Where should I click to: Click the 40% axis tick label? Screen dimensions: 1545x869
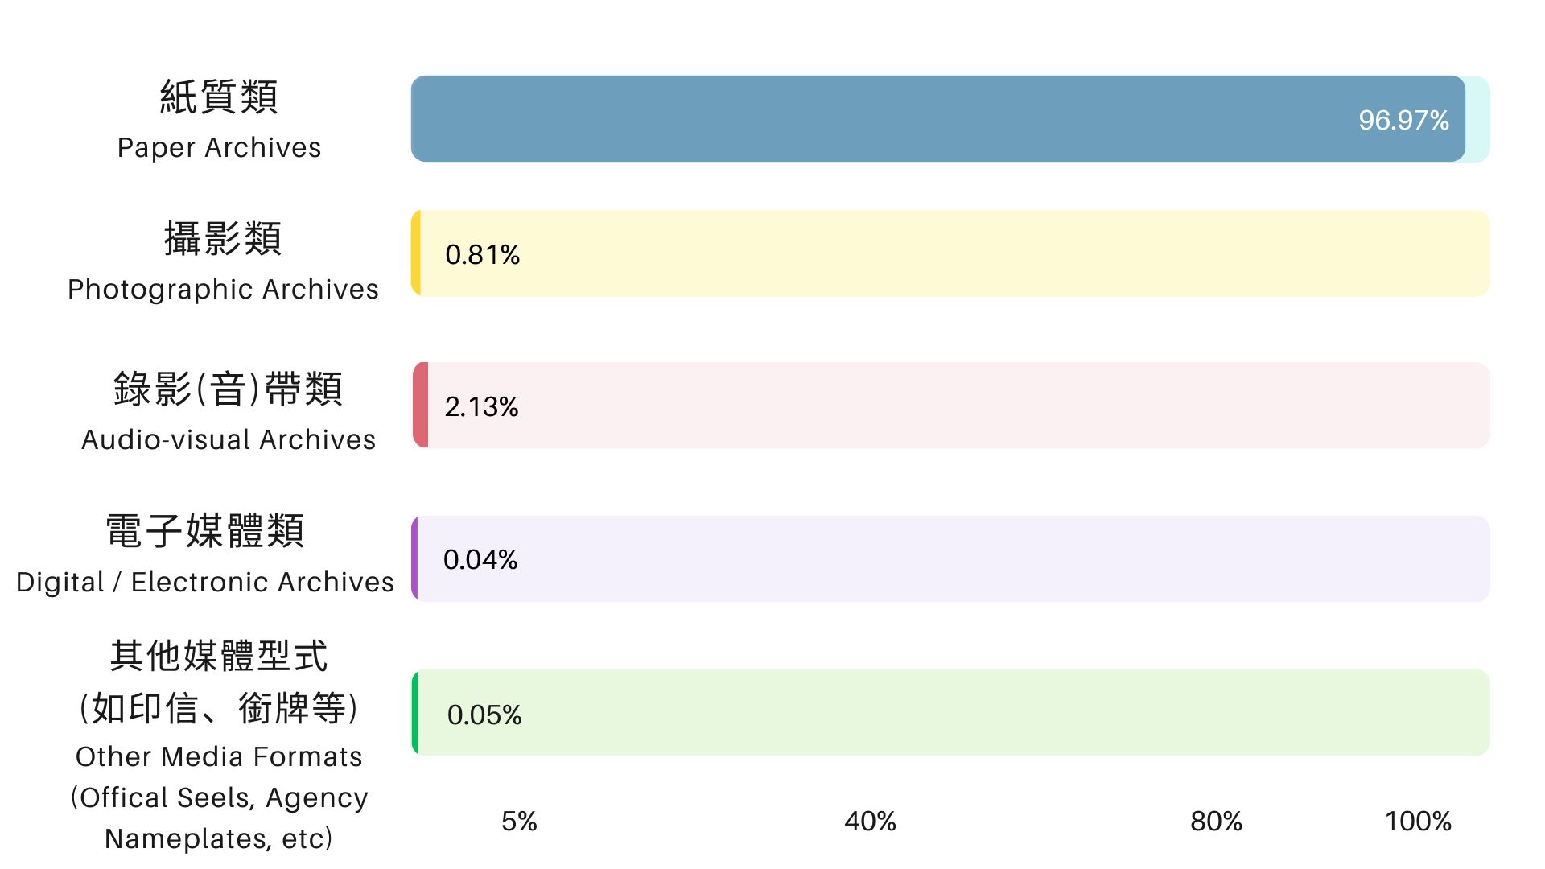click(x=870, y=822)
